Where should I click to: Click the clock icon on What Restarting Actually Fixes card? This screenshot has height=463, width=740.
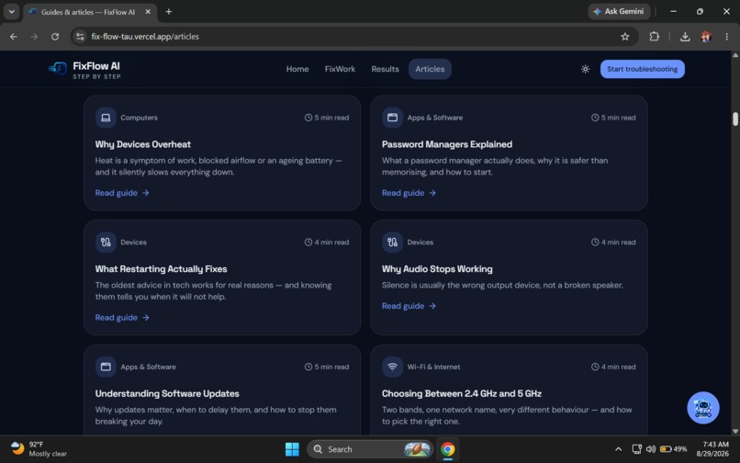pos(308,243)
